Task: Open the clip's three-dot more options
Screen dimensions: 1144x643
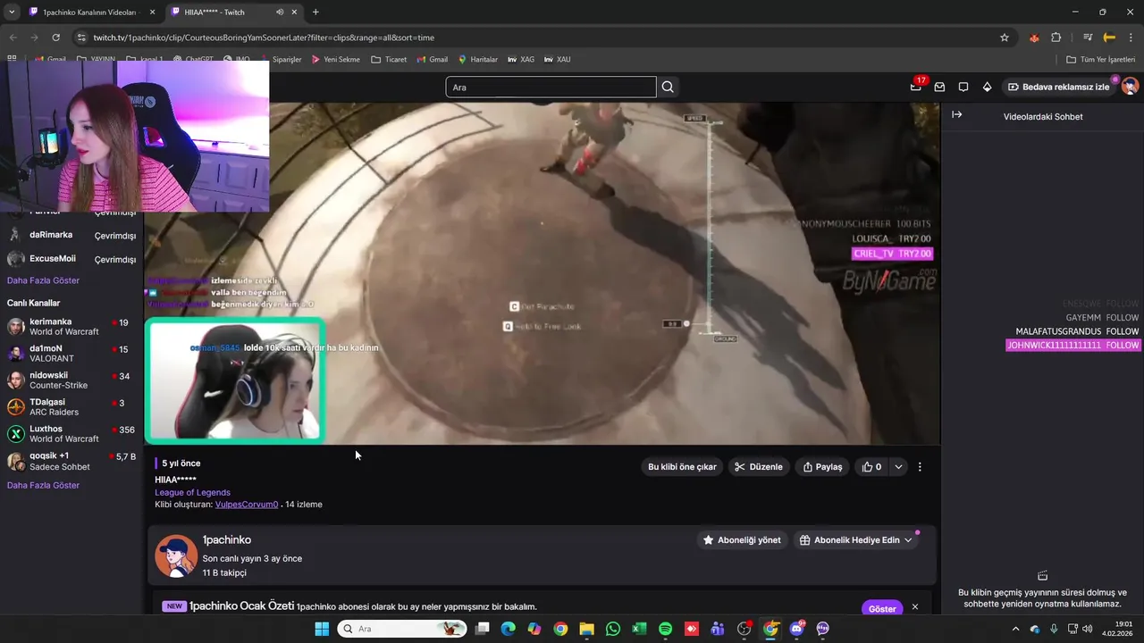Action: (920, 467)
